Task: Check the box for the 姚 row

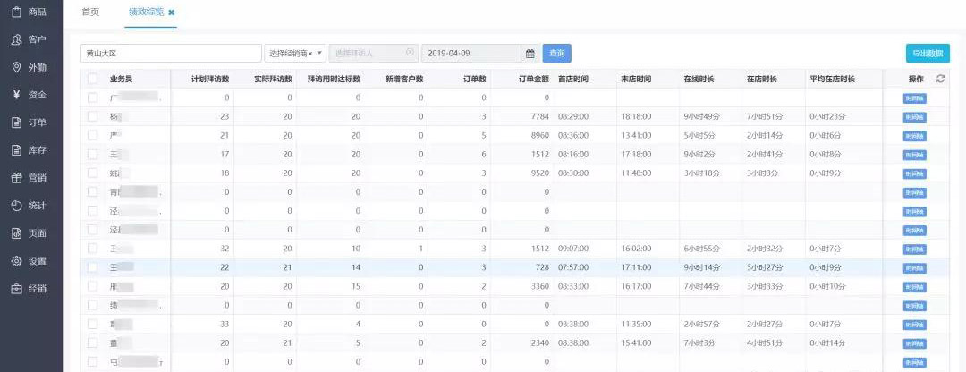Action: 92,173
